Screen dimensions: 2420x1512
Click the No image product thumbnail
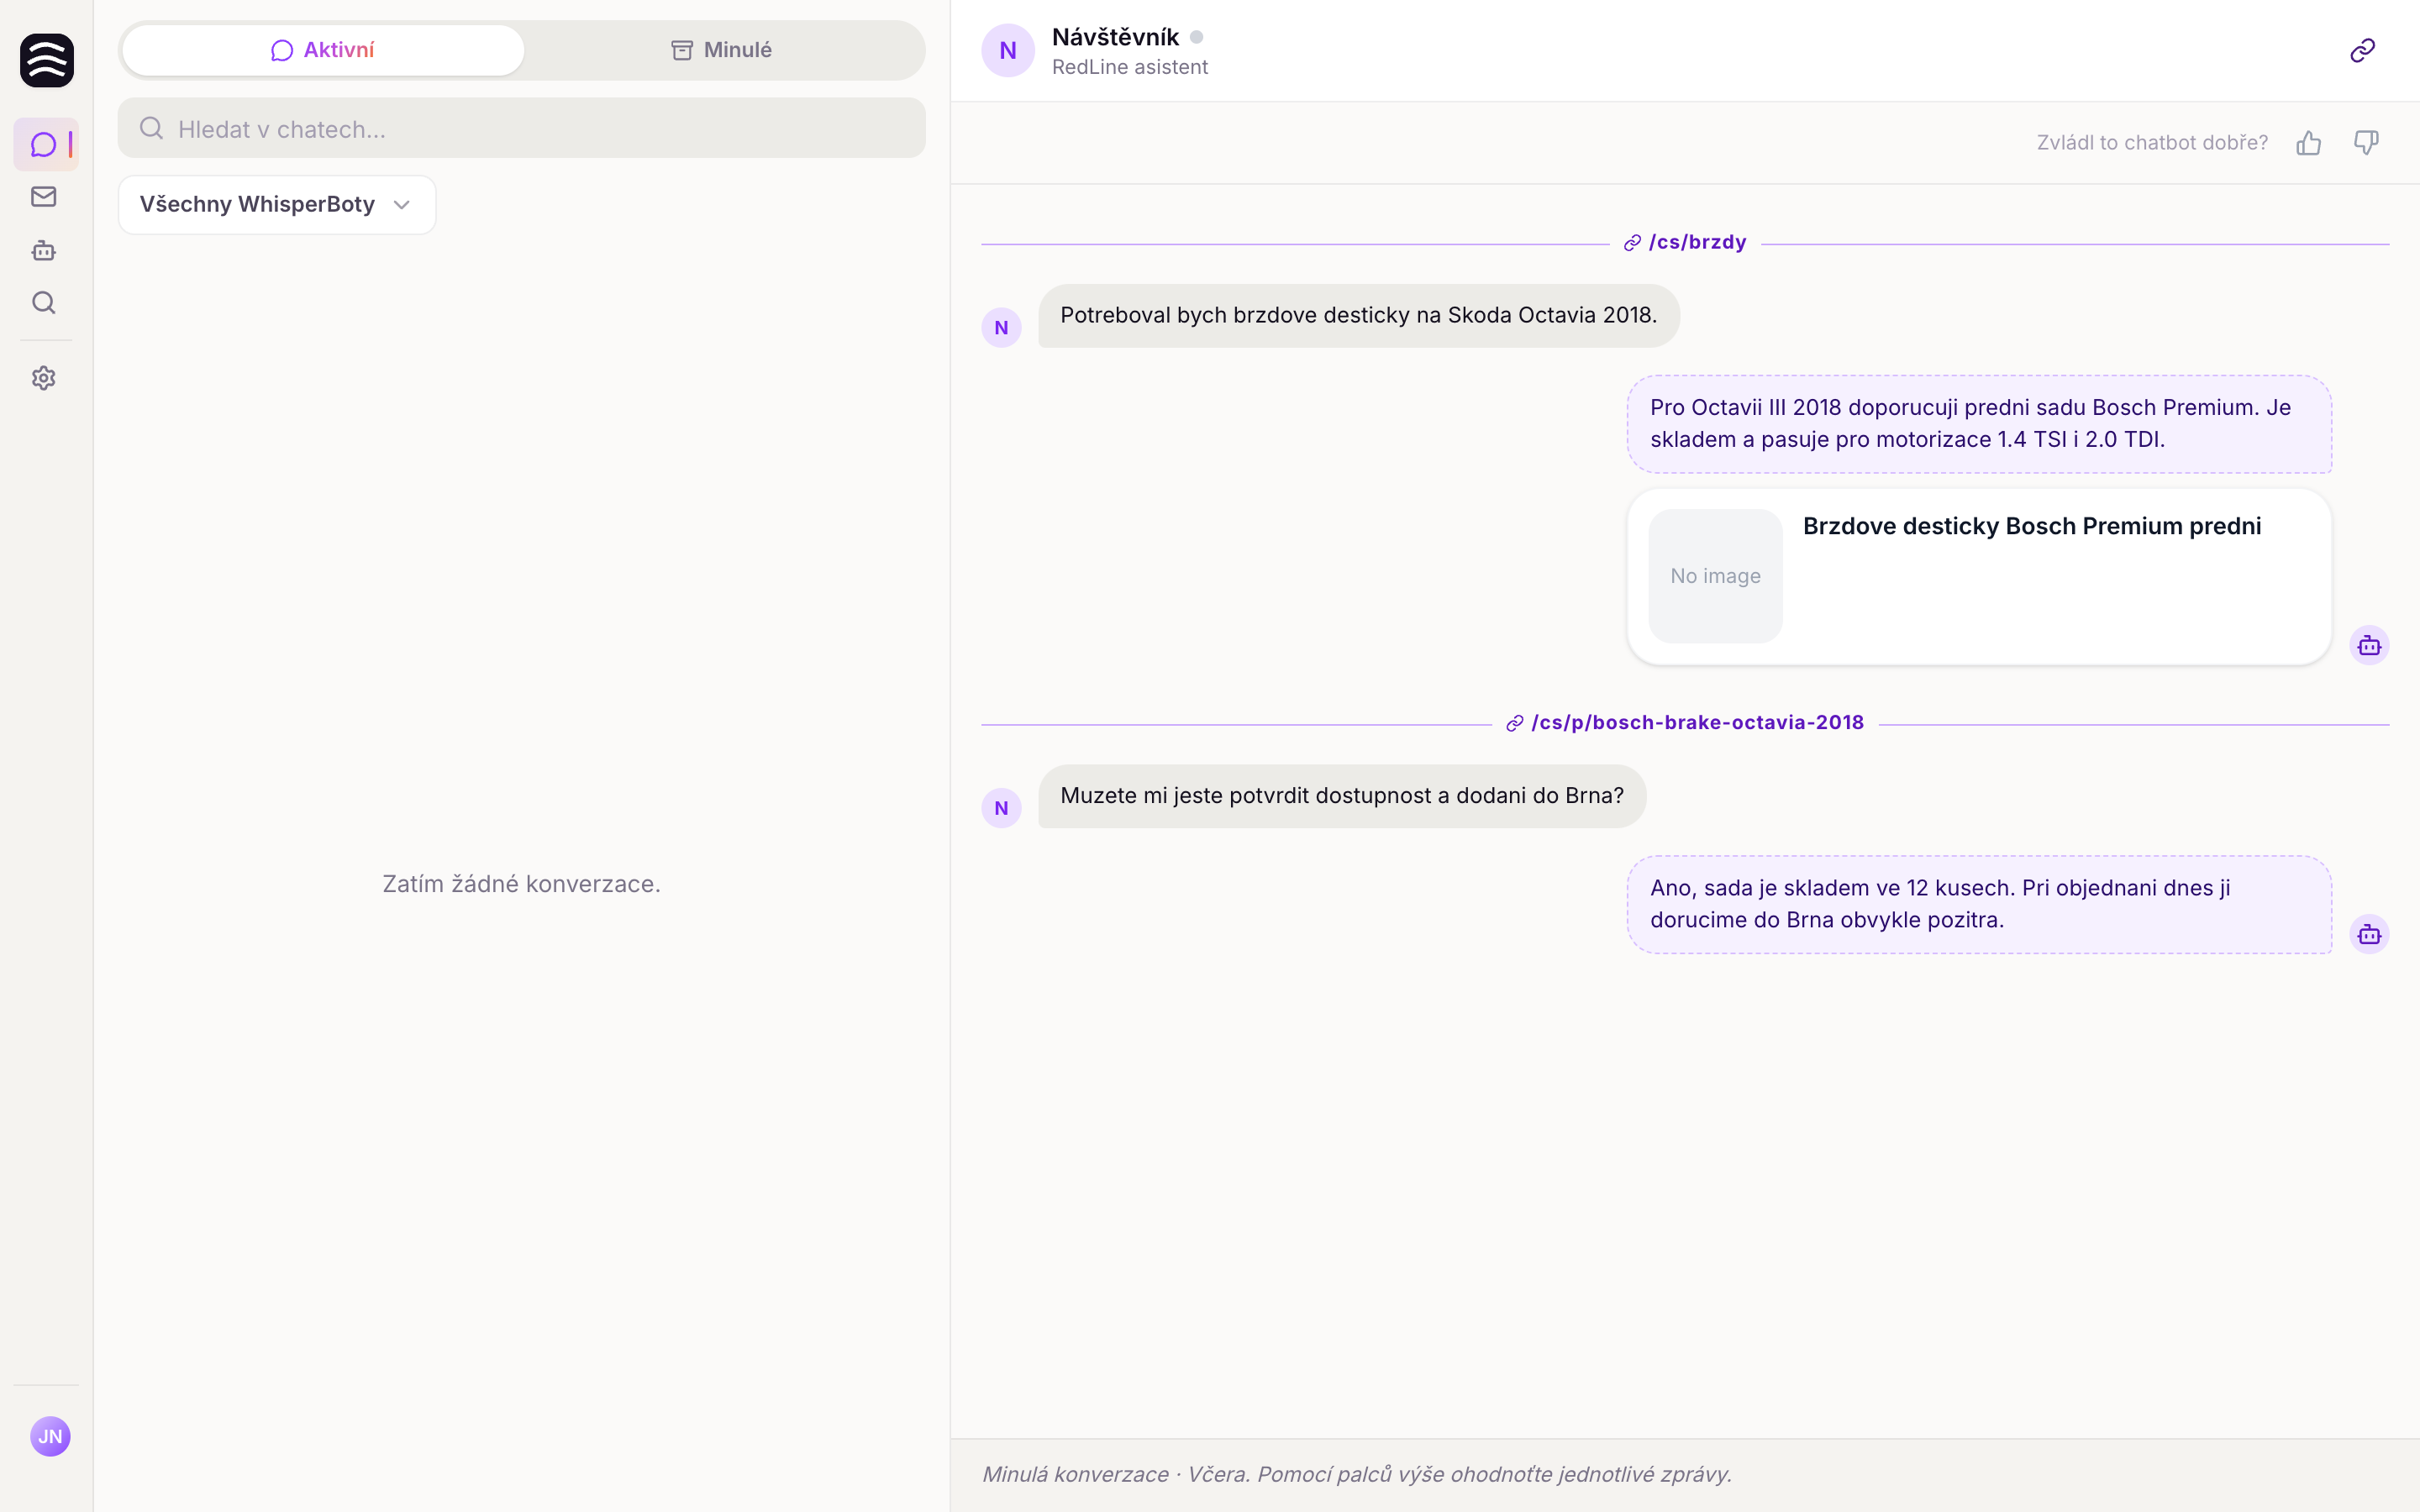1715,576
